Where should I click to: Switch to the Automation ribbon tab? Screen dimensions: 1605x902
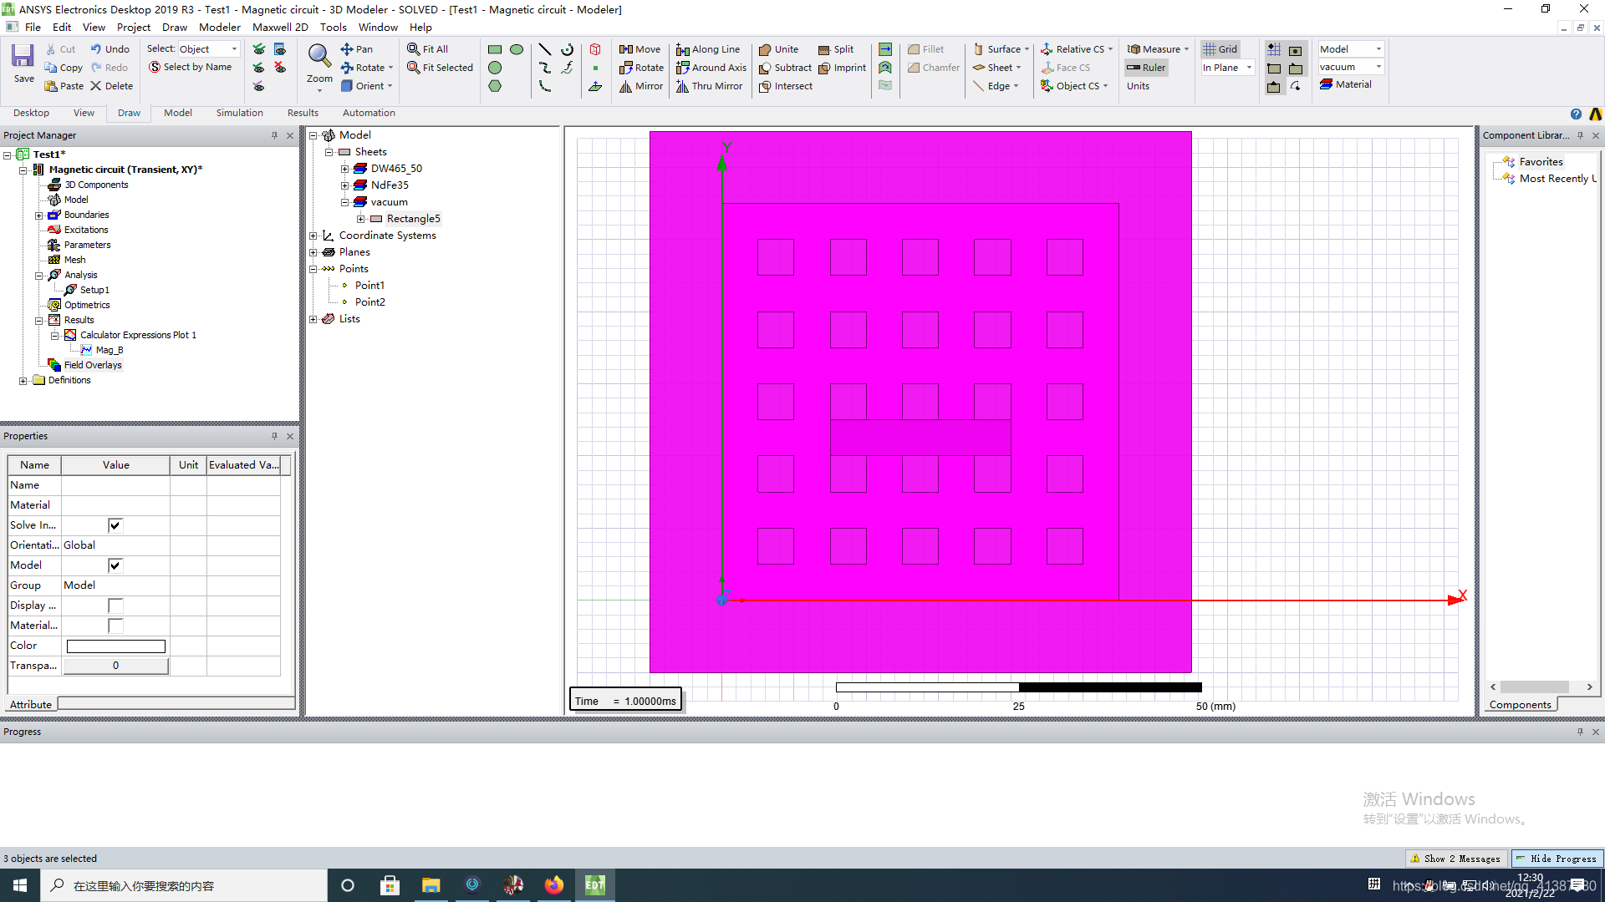[369, 113]
